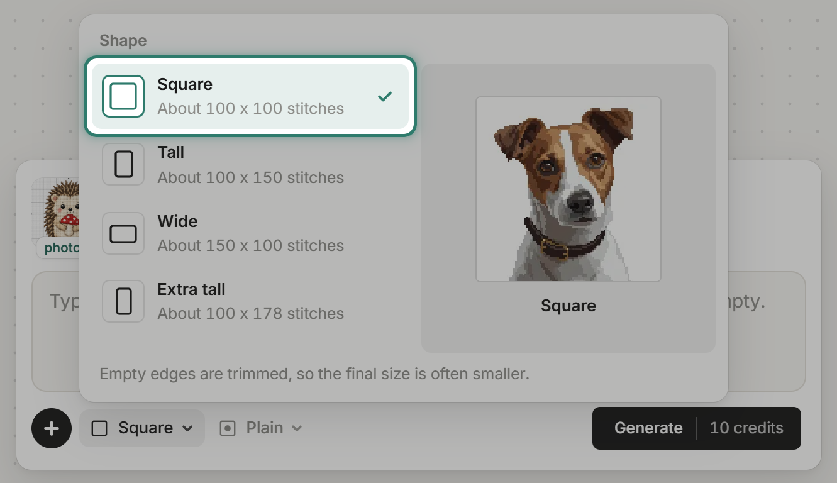Click the 'About 100 x 178 stitches' text
This screenshot has width=837, height=483.
pyautogui.click(x=251, y=313)
